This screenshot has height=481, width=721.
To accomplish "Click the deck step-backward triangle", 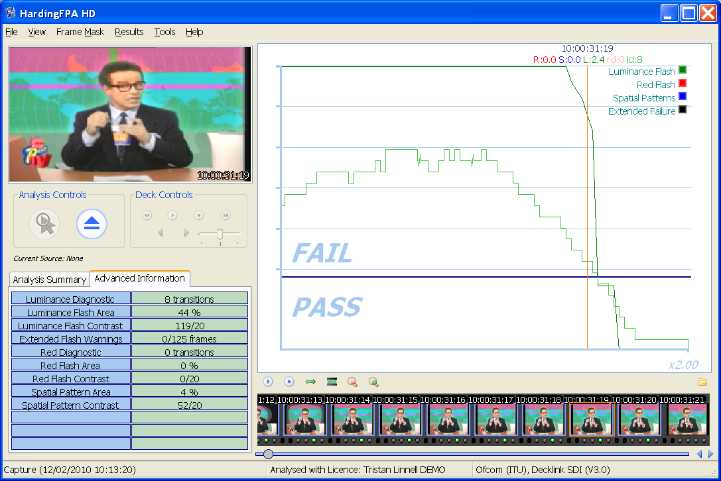I will [161, 233].
